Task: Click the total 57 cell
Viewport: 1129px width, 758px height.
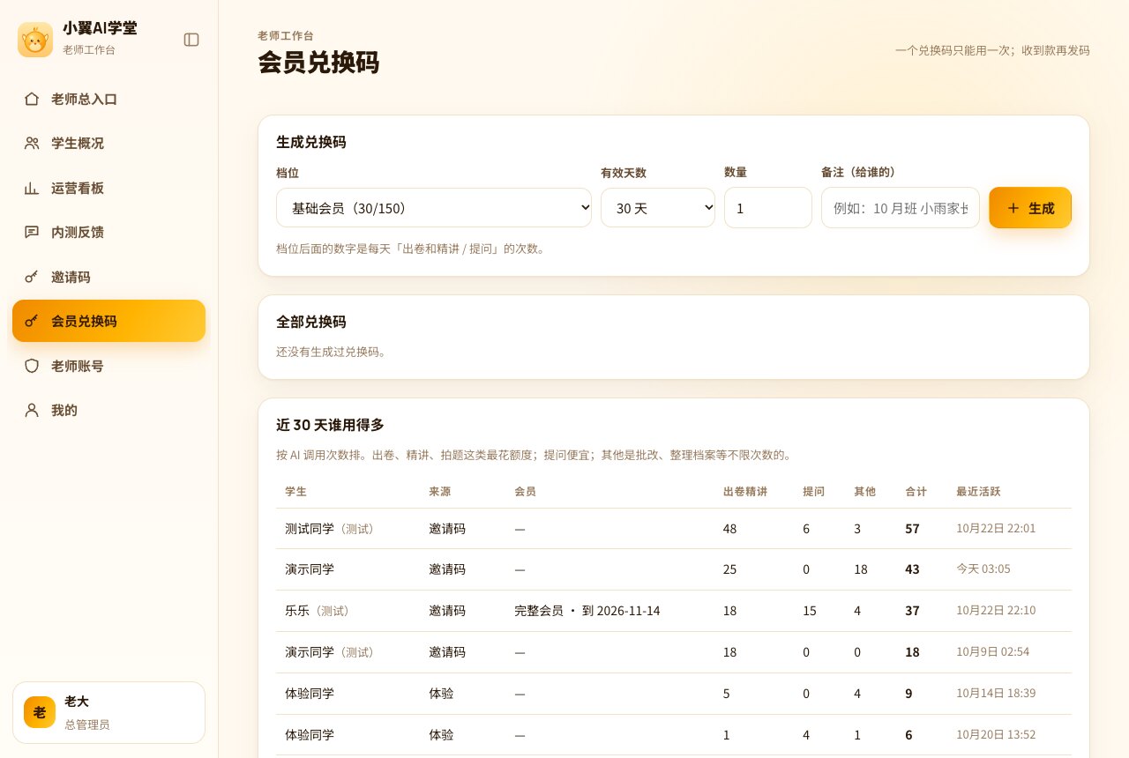Action: coord(912,529)
